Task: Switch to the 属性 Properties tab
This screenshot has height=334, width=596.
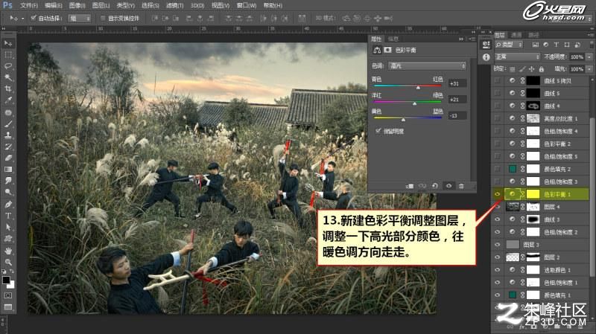Action: [376, 39]
